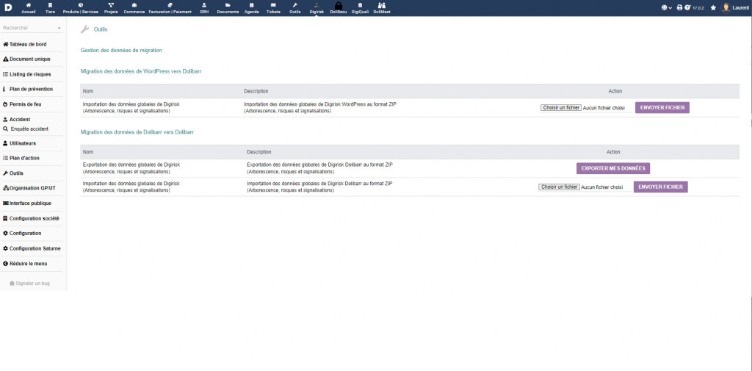Open the bookmarks star icon
Image resolution: width=752 pixels, height=371 pixels.
[713, 7]
